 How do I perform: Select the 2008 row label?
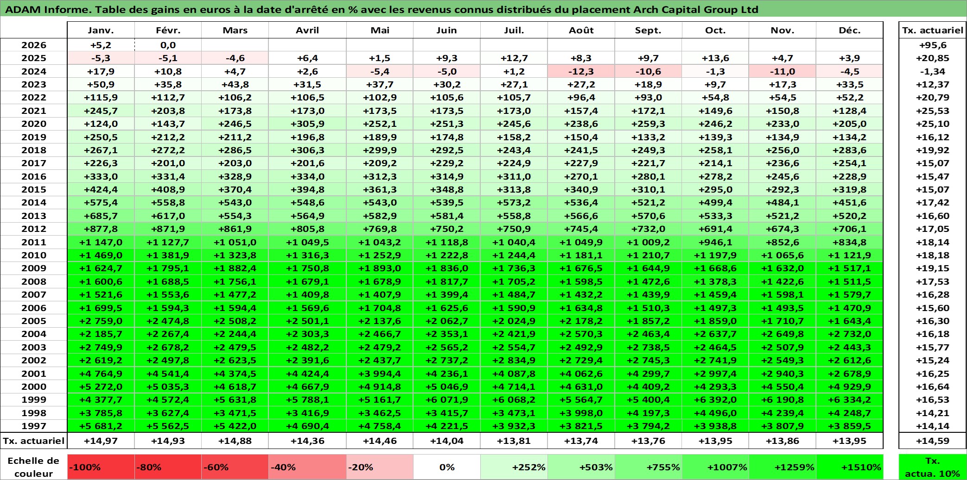[x=34, y=281]
